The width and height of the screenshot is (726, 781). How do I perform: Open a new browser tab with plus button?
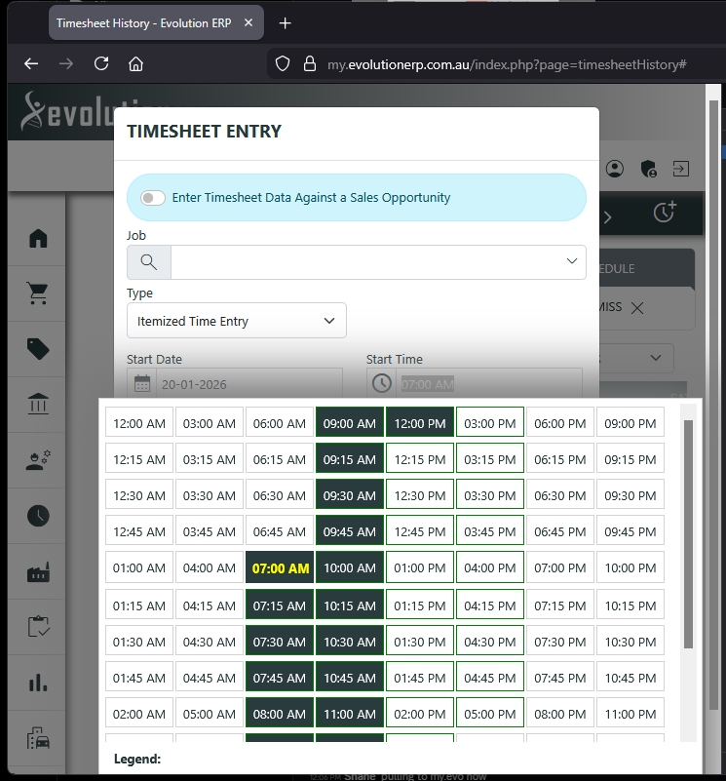pos(285,22)
